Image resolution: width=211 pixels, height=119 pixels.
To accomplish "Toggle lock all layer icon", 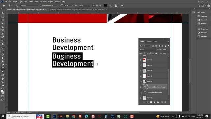I will coord(156,54).
